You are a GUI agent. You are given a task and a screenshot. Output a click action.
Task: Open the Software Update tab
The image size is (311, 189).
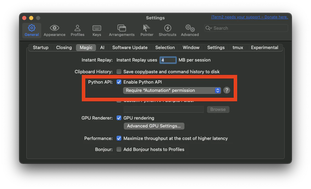point(130,48)
